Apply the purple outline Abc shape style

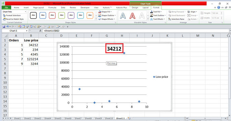click(x=71, y=15)
